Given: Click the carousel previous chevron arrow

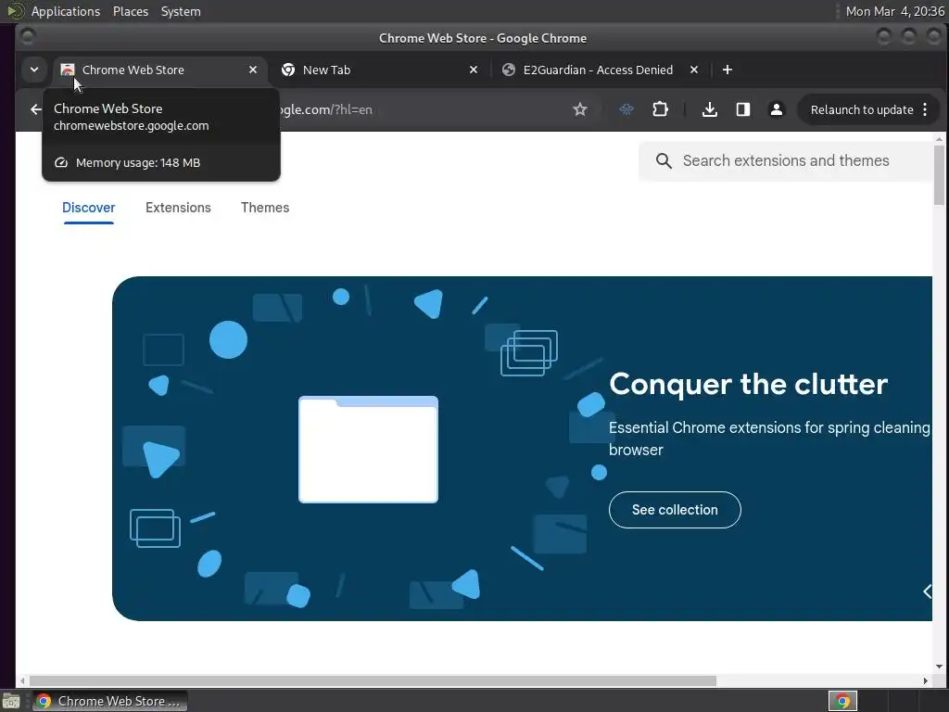Looking at the screenshot, I should [927, 591].
